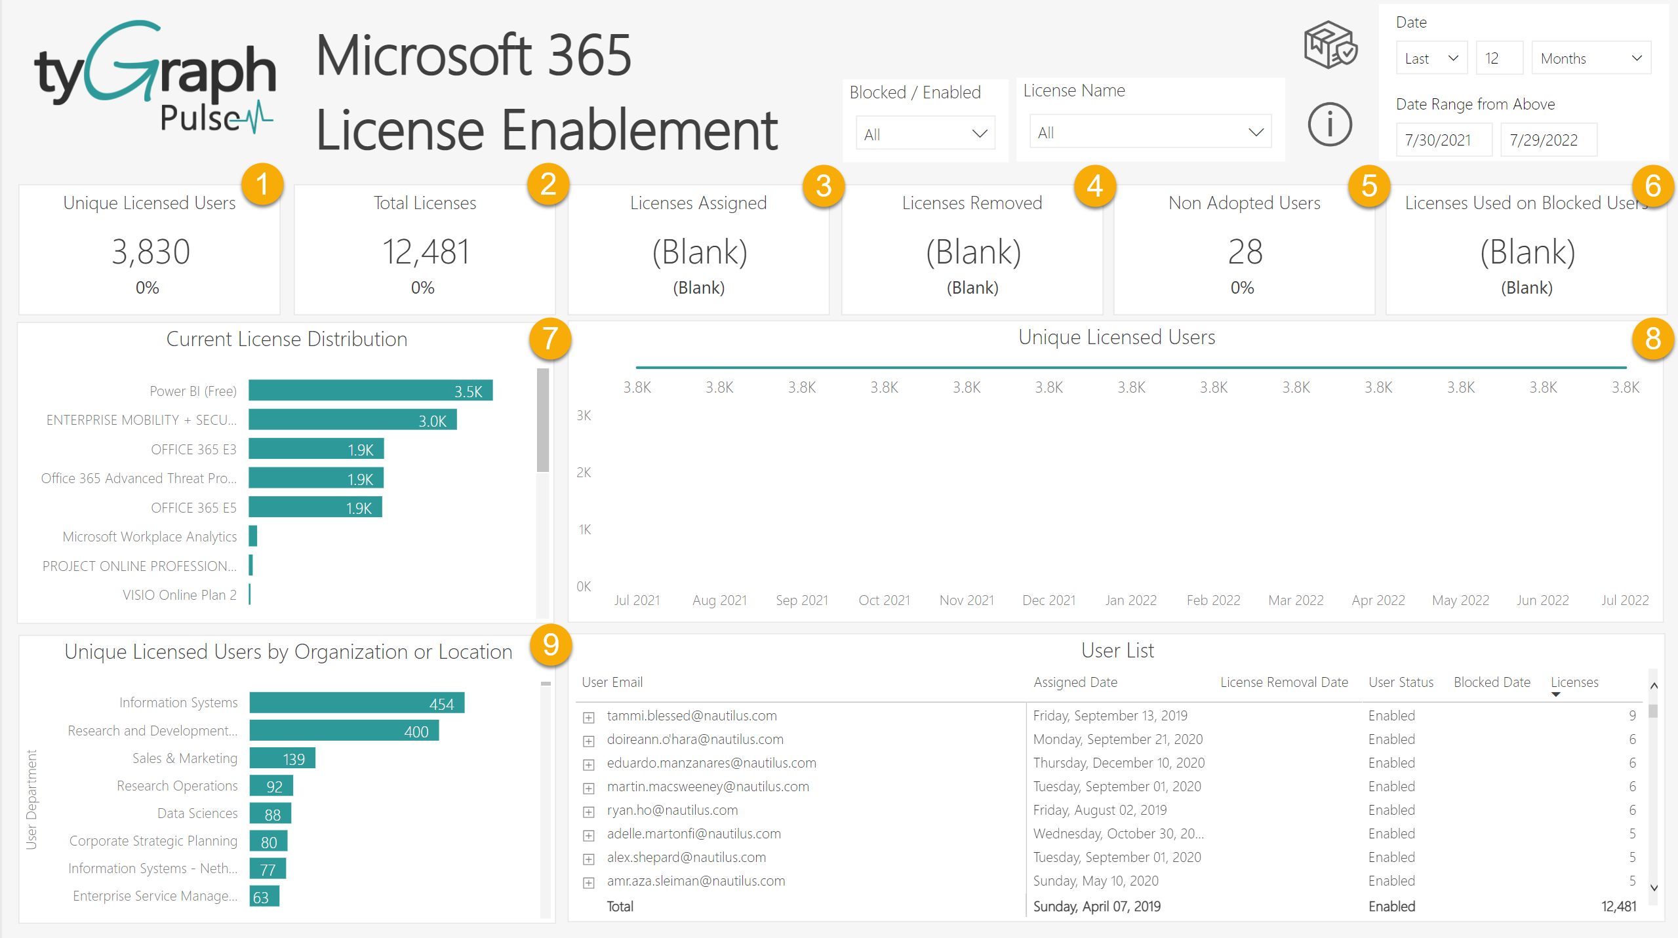Select the Power BI (Free) bar

tap(370, 391)
